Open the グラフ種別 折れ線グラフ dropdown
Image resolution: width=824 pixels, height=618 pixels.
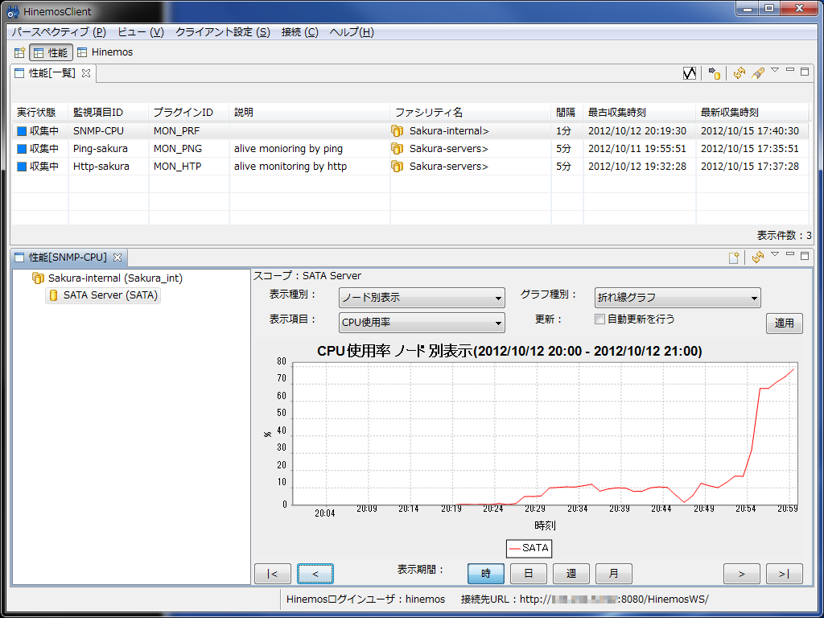(678, 298)
